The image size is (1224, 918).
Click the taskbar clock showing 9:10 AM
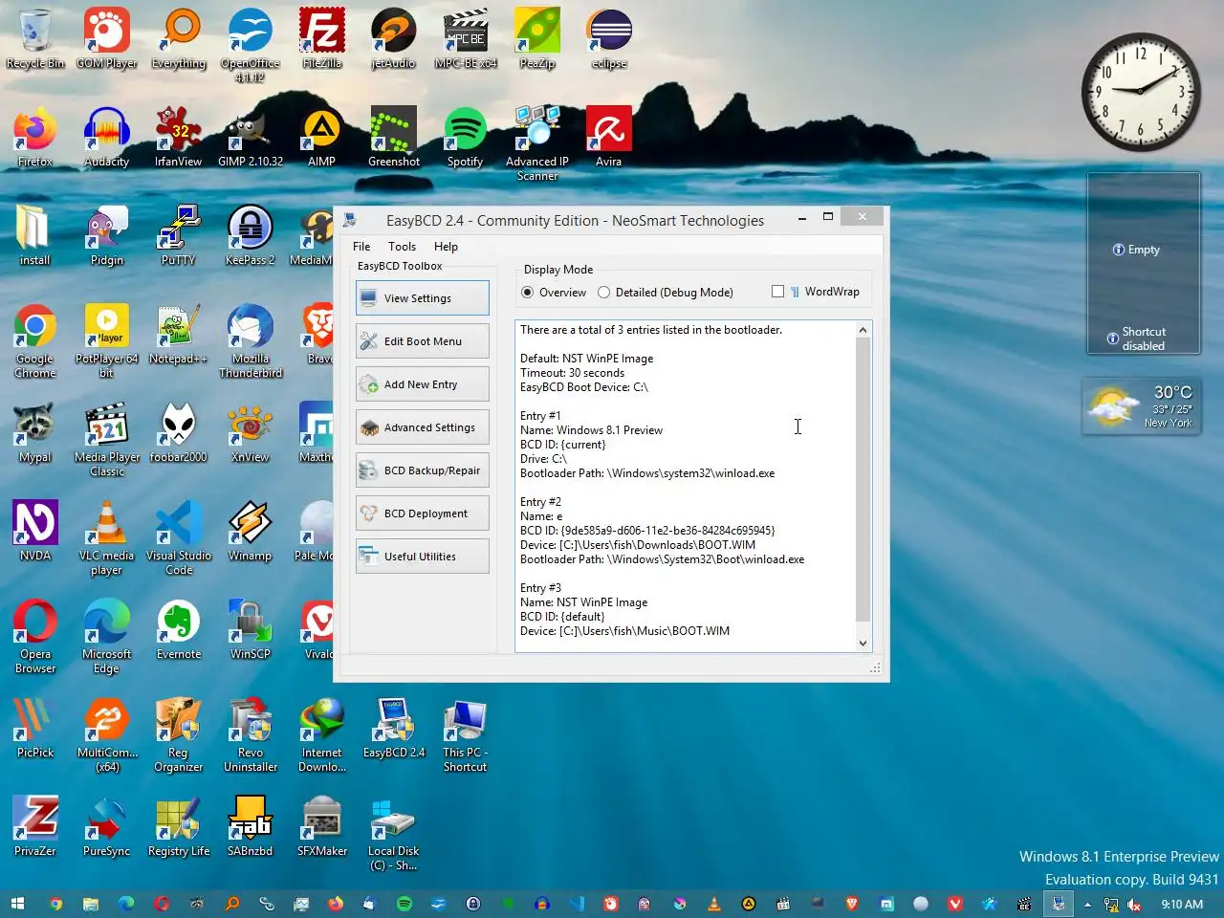click(x=1182, y=904)
